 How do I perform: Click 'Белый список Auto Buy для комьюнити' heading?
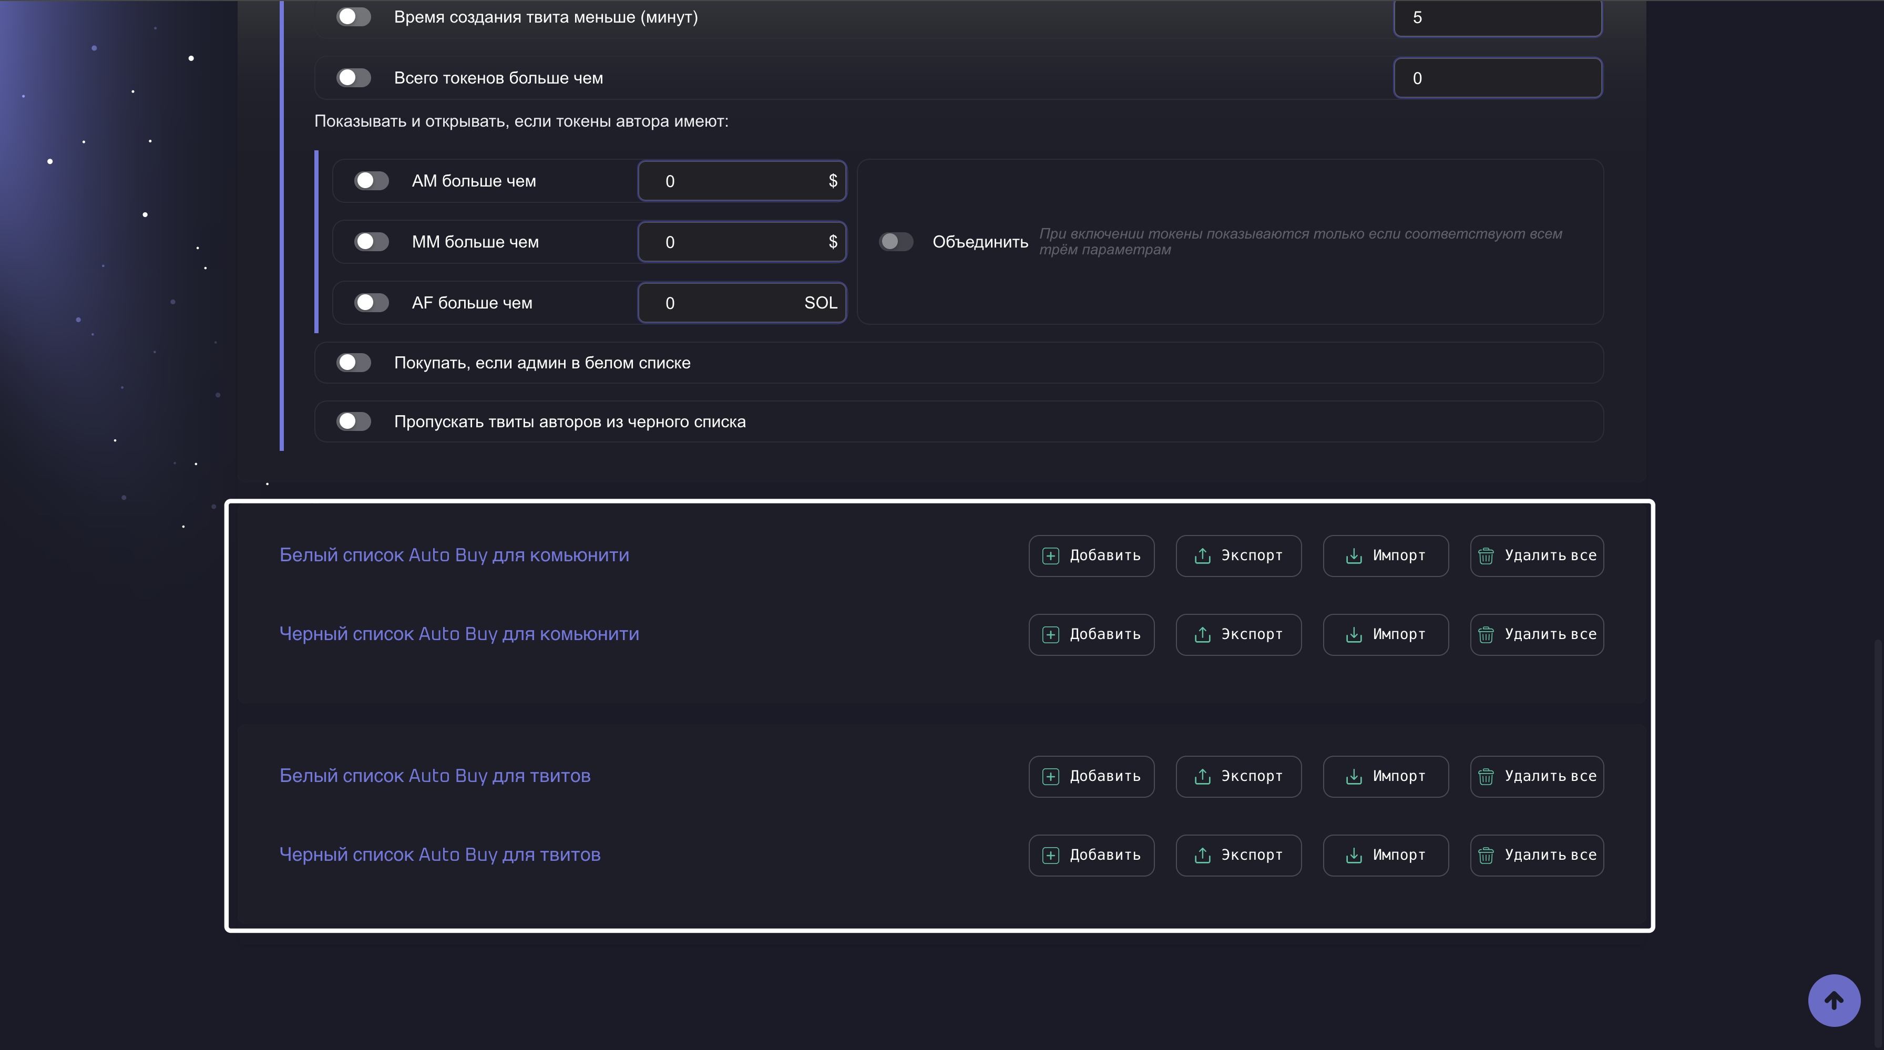tap(454, 555)
